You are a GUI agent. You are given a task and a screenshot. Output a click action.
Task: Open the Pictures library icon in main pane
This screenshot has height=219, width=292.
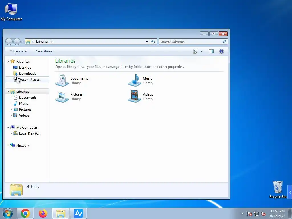tap(62, 97)
